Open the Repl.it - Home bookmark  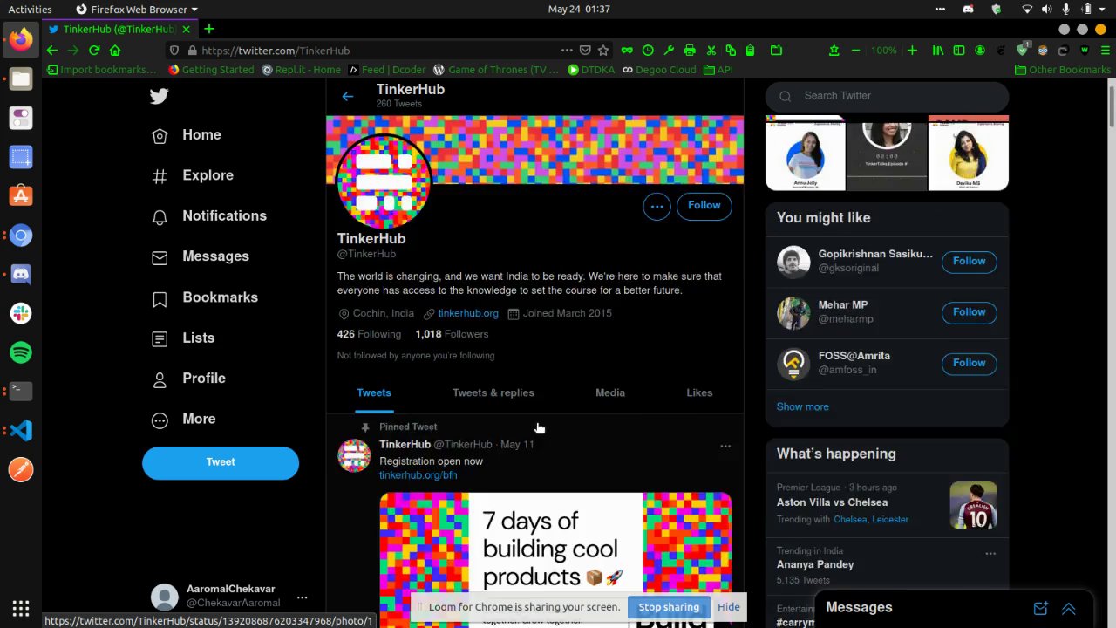(x=301, y=70)
